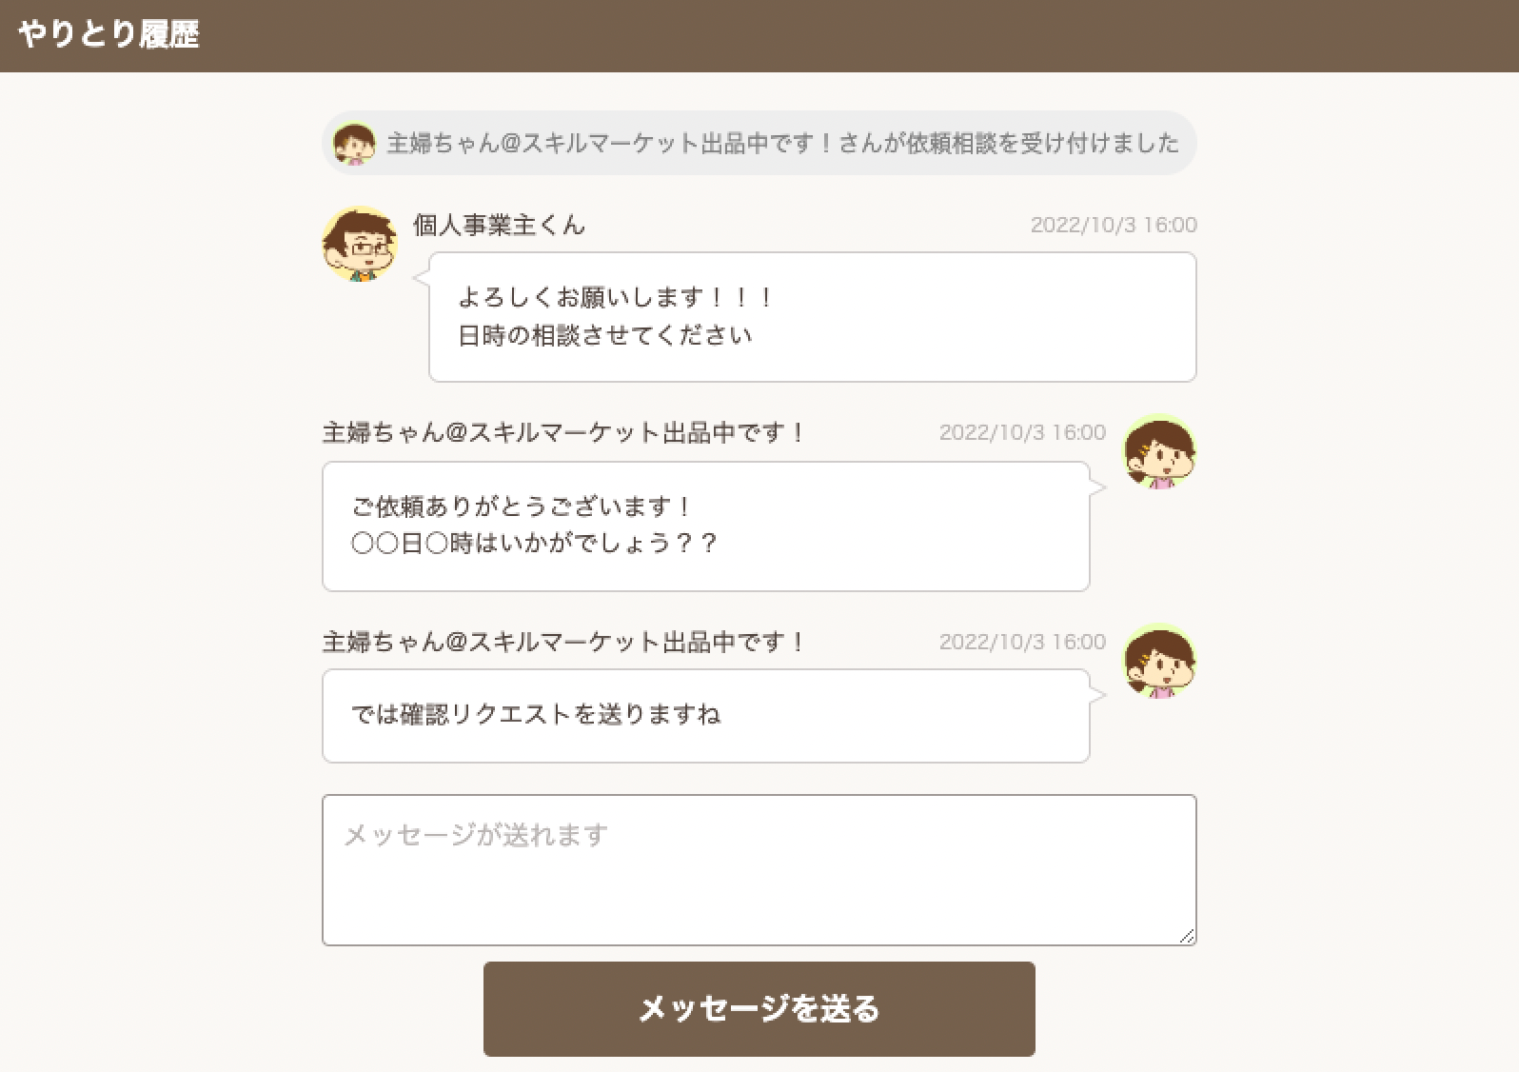Click the sender name above the ご依頼ありがとうございます message
Screen dimensions: 1519x1072
tap(563, 433)
